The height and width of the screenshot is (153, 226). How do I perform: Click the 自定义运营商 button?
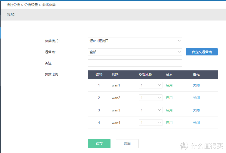point(202,52)
